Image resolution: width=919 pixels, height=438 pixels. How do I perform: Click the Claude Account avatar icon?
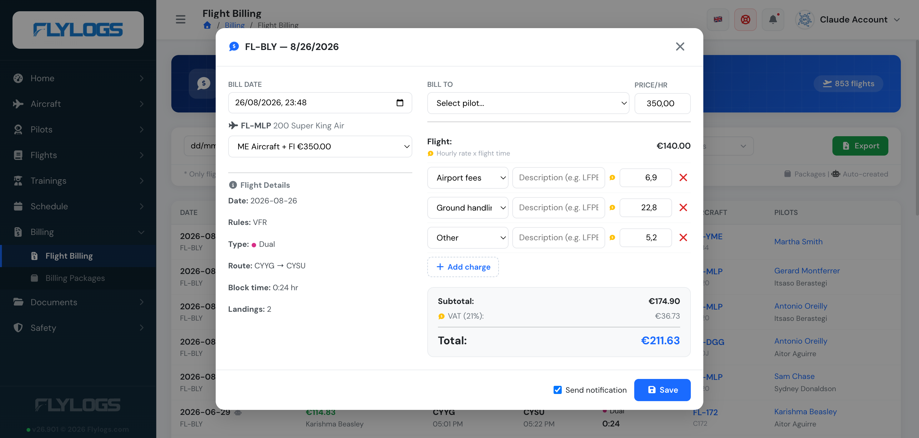pyautogui.click(x=805, y=20)
